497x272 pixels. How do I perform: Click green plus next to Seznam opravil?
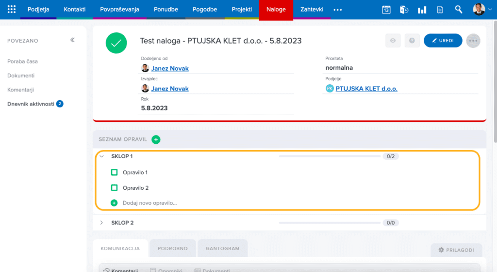pyautogui.click(x=156, y=139)
